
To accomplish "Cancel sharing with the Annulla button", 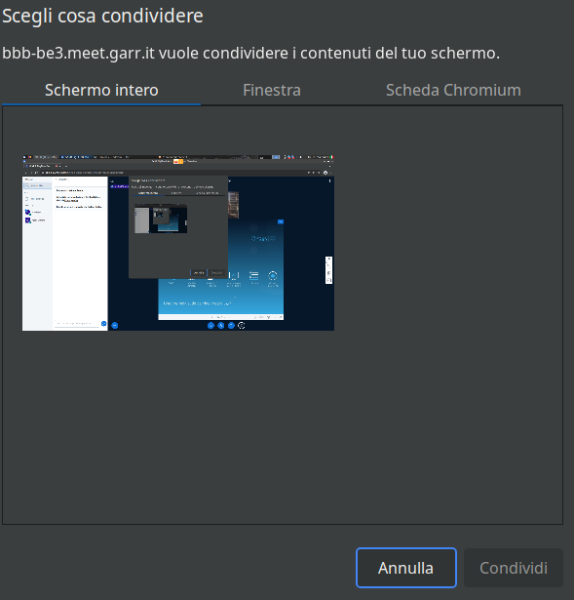I will (405, 568).
